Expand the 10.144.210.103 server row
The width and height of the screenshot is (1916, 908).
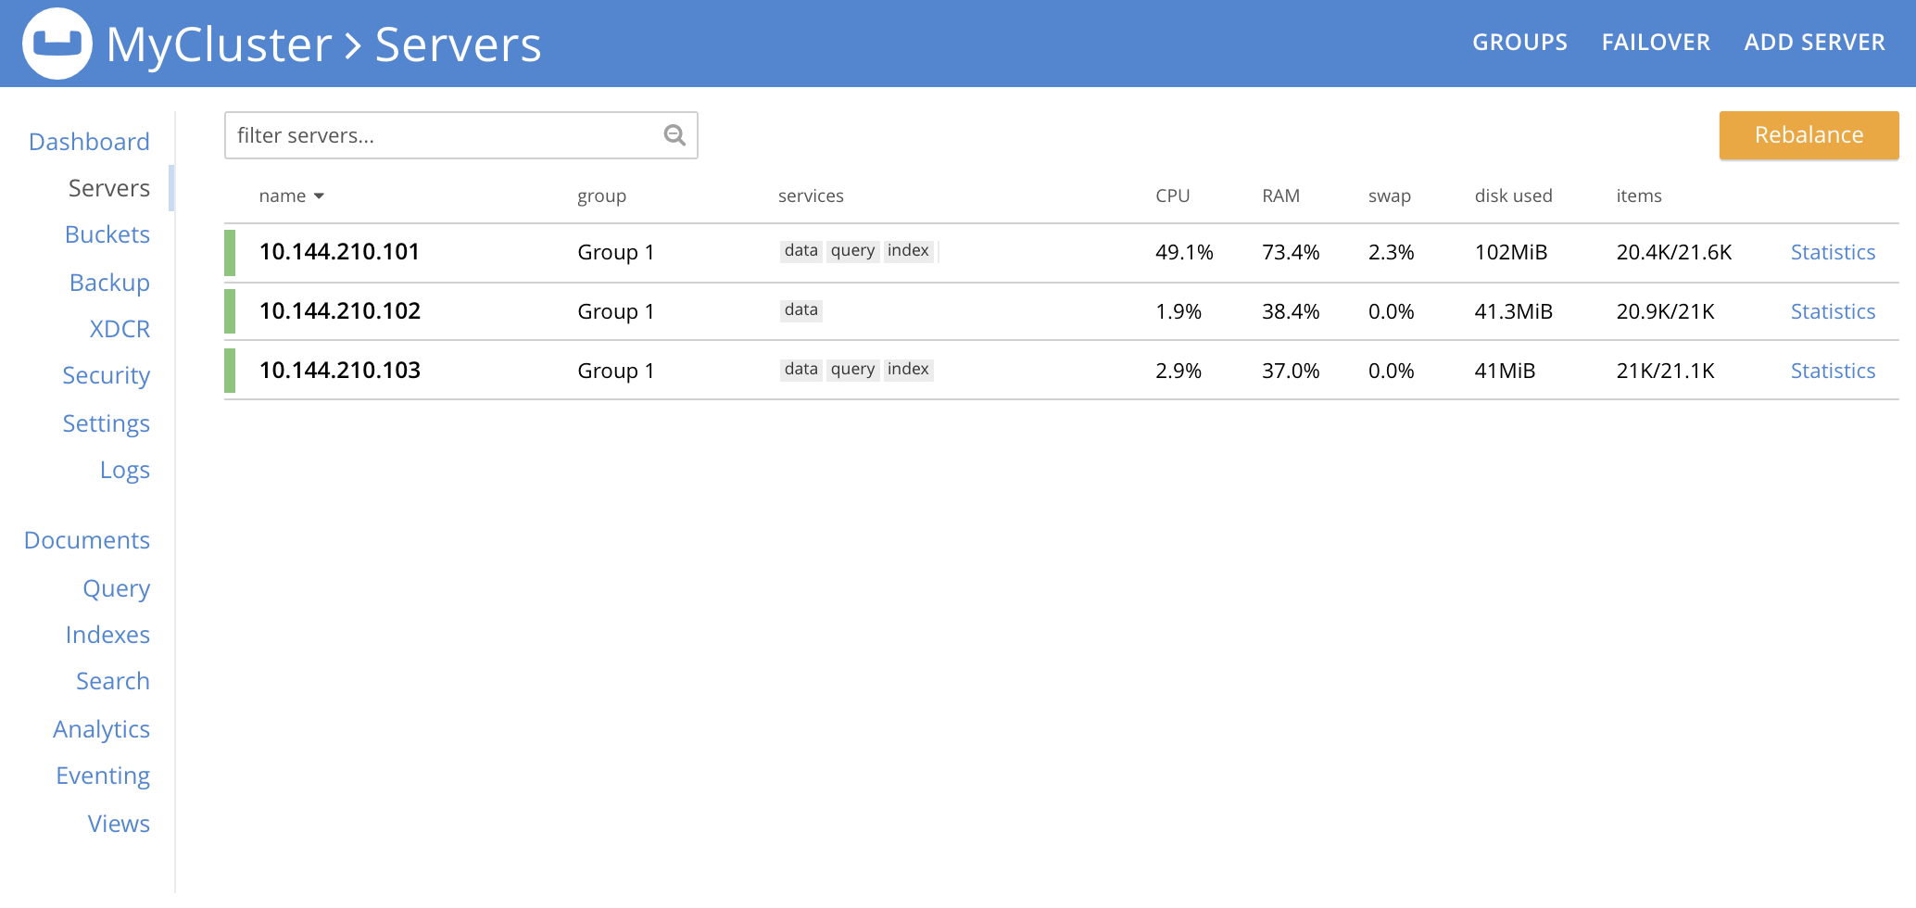340,371
